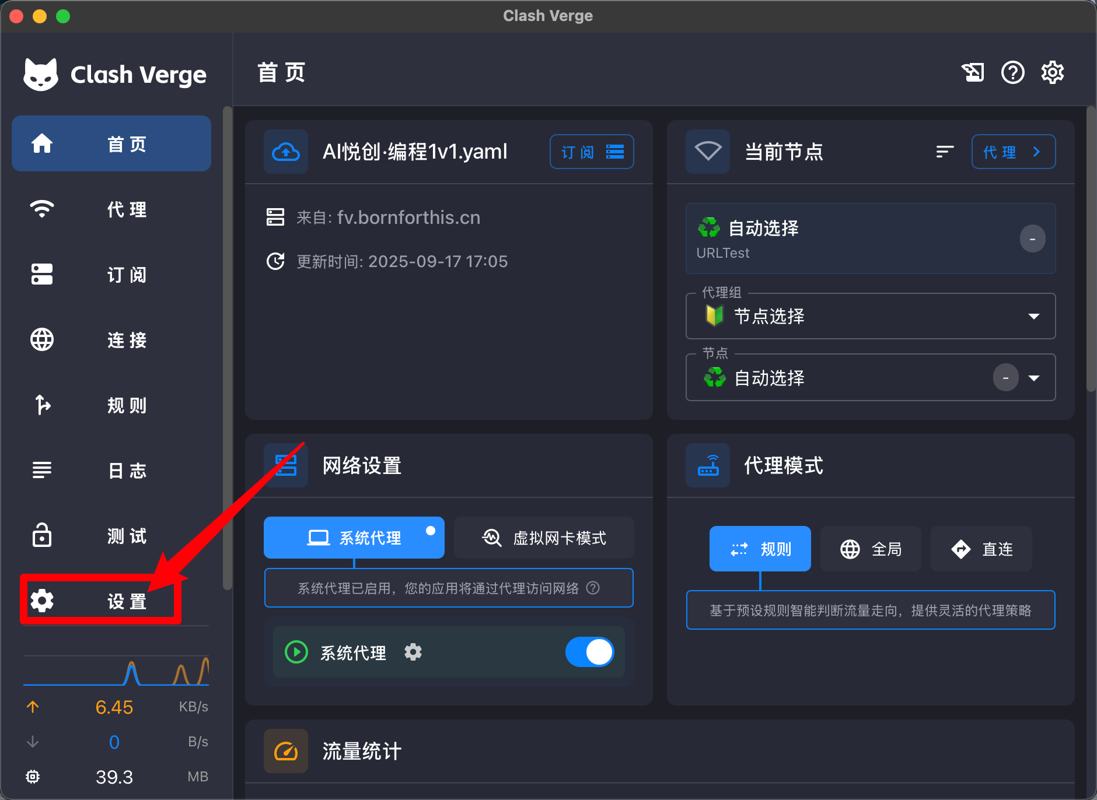Screen dimensions: 1097x800
Task: Toggle the 系统代理 switch off
Action: (589, 652)
